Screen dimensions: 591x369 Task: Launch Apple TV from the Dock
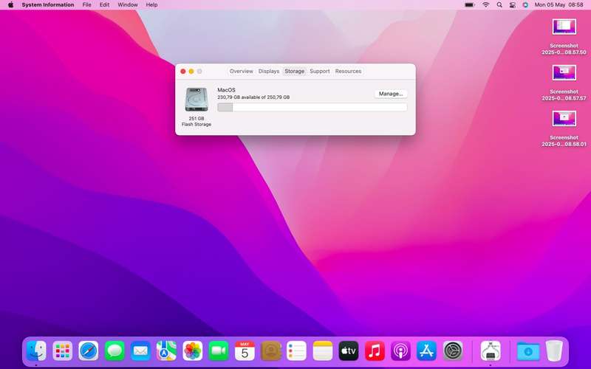(x=349, y=351)
